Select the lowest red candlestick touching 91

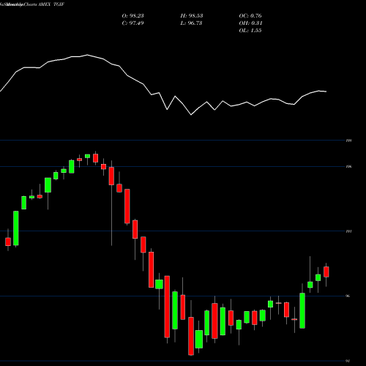tap(191, 336)
